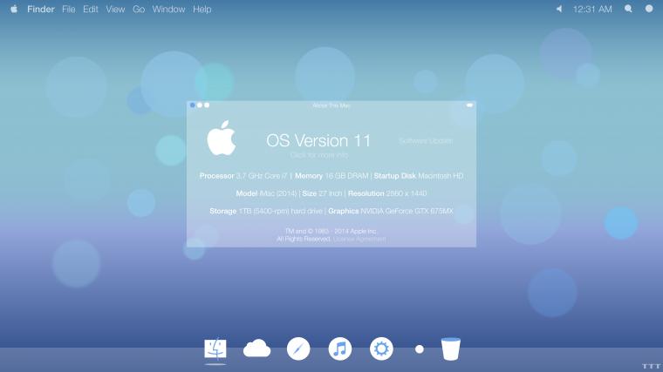Click the round notification icon in menu bar

click(649, 9)
